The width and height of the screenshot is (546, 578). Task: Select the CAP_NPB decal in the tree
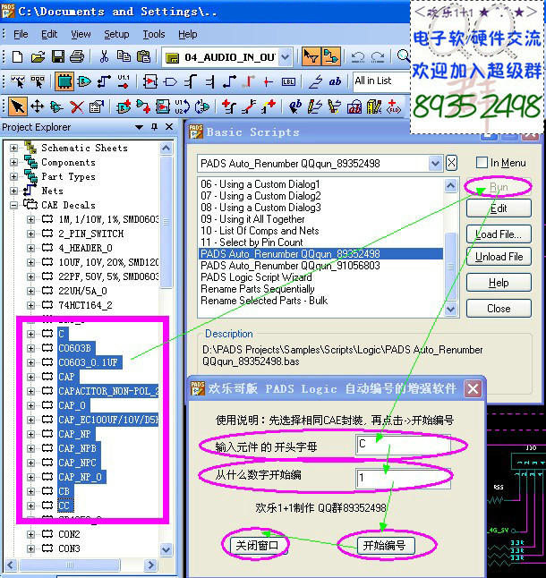[77, 448]
